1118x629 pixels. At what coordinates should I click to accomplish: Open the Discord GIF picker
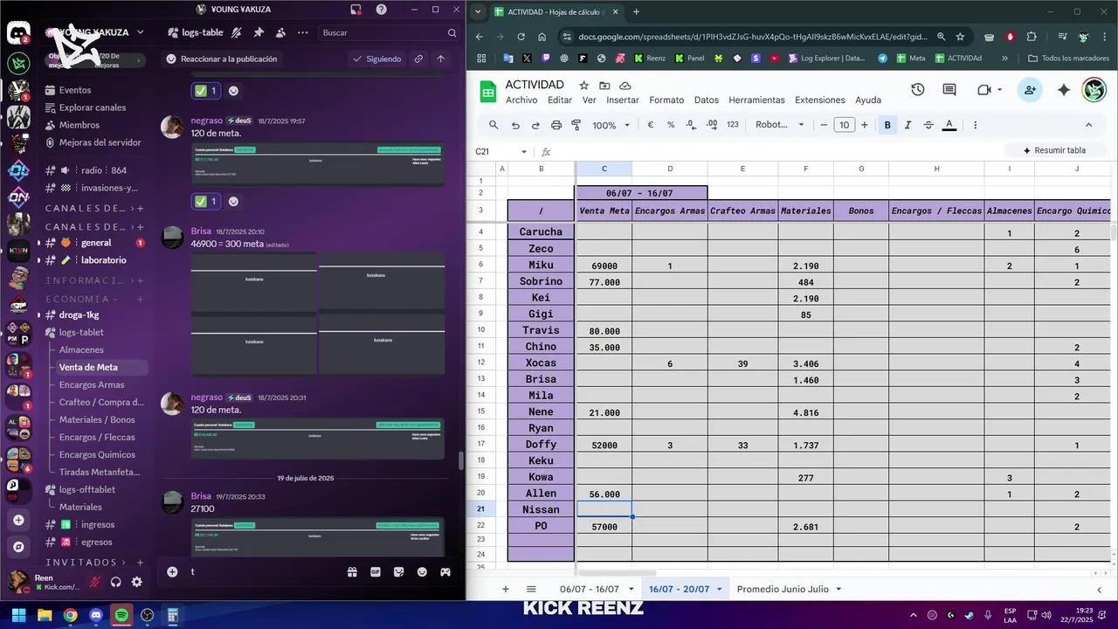click(x=376, y=572)
